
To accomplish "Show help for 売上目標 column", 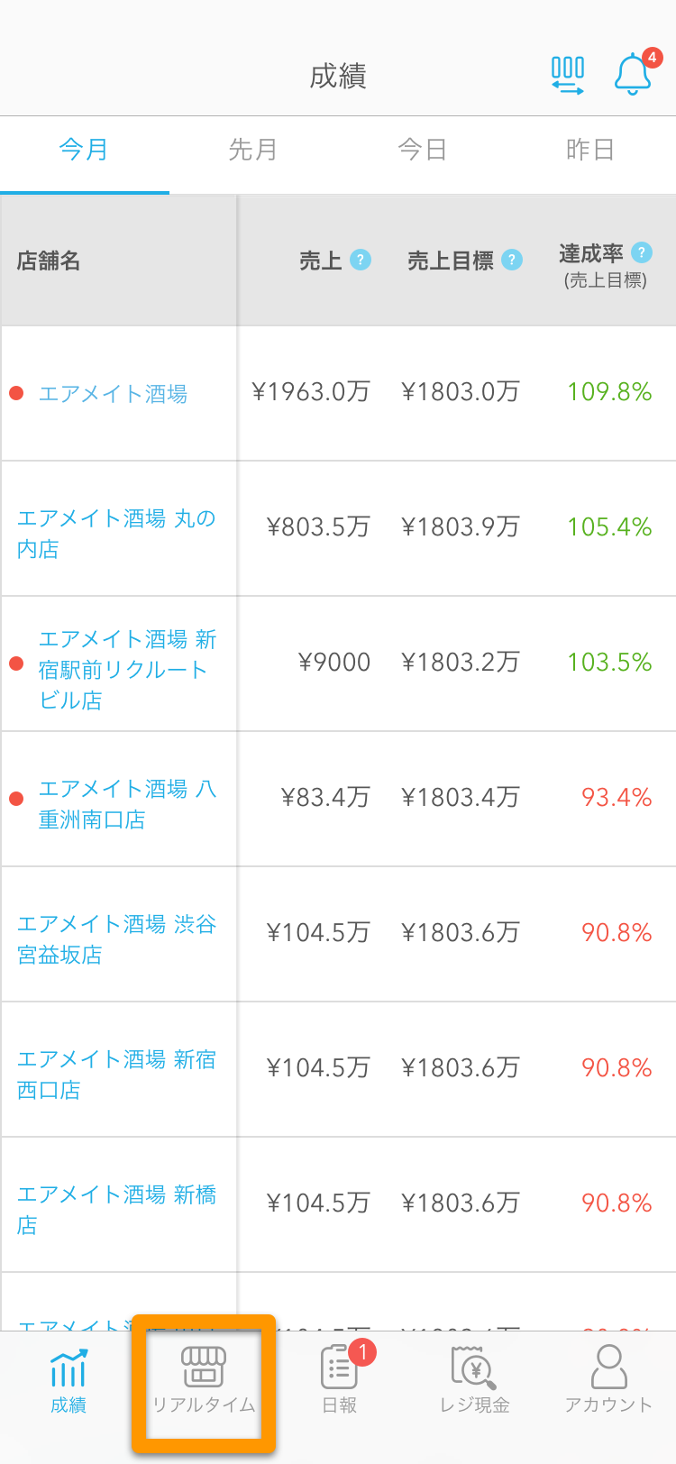I will 512,260.
